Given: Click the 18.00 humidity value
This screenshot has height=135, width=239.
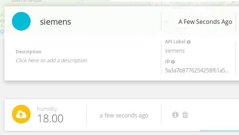Looking at the screenshot, I should (50, 119).
